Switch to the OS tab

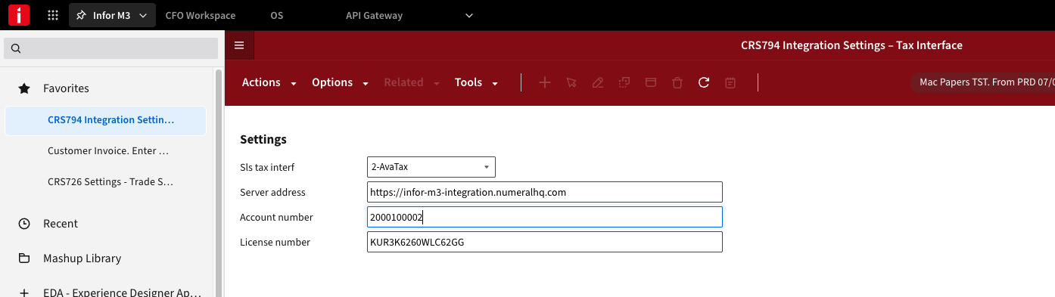coord(277,15)
